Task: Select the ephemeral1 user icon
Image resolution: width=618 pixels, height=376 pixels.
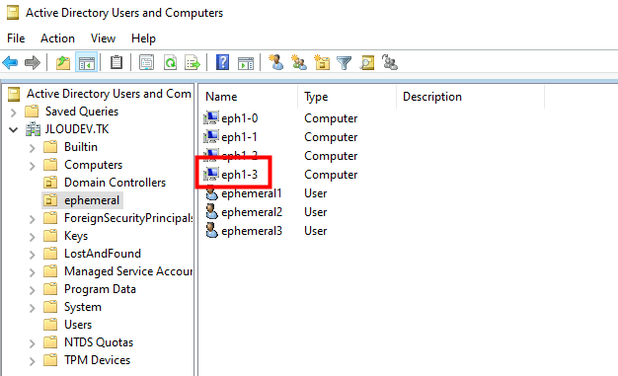Action: [212, 193]
